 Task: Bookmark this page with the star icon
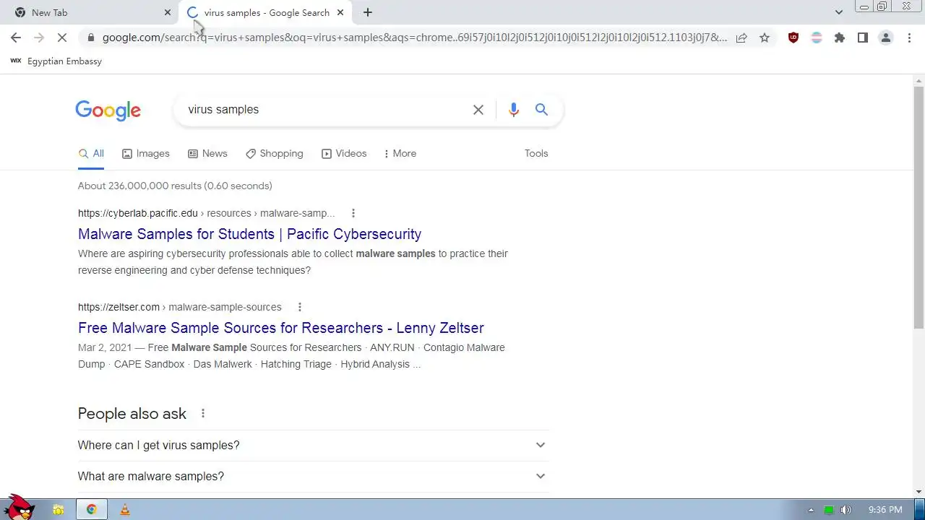[x=765, y=38]
